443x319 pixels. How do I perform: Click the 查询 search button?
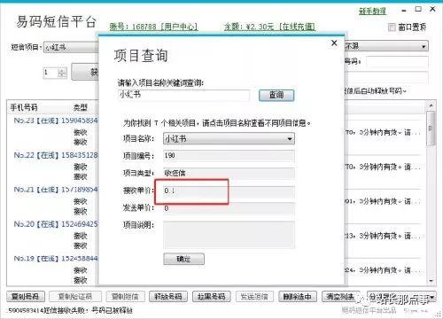coord(276,95)
